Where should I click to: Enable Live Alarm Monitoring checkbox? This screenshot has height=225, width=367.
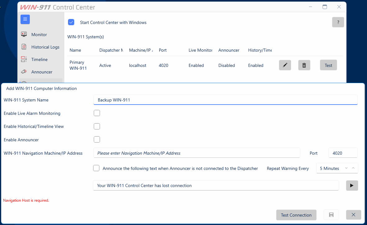(97, 113)
